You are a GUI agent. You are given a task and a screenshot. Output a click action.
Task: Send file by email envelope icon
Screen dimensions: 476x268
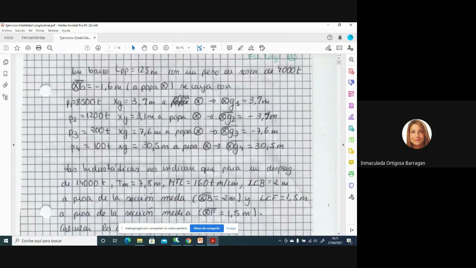click(340, 48)
